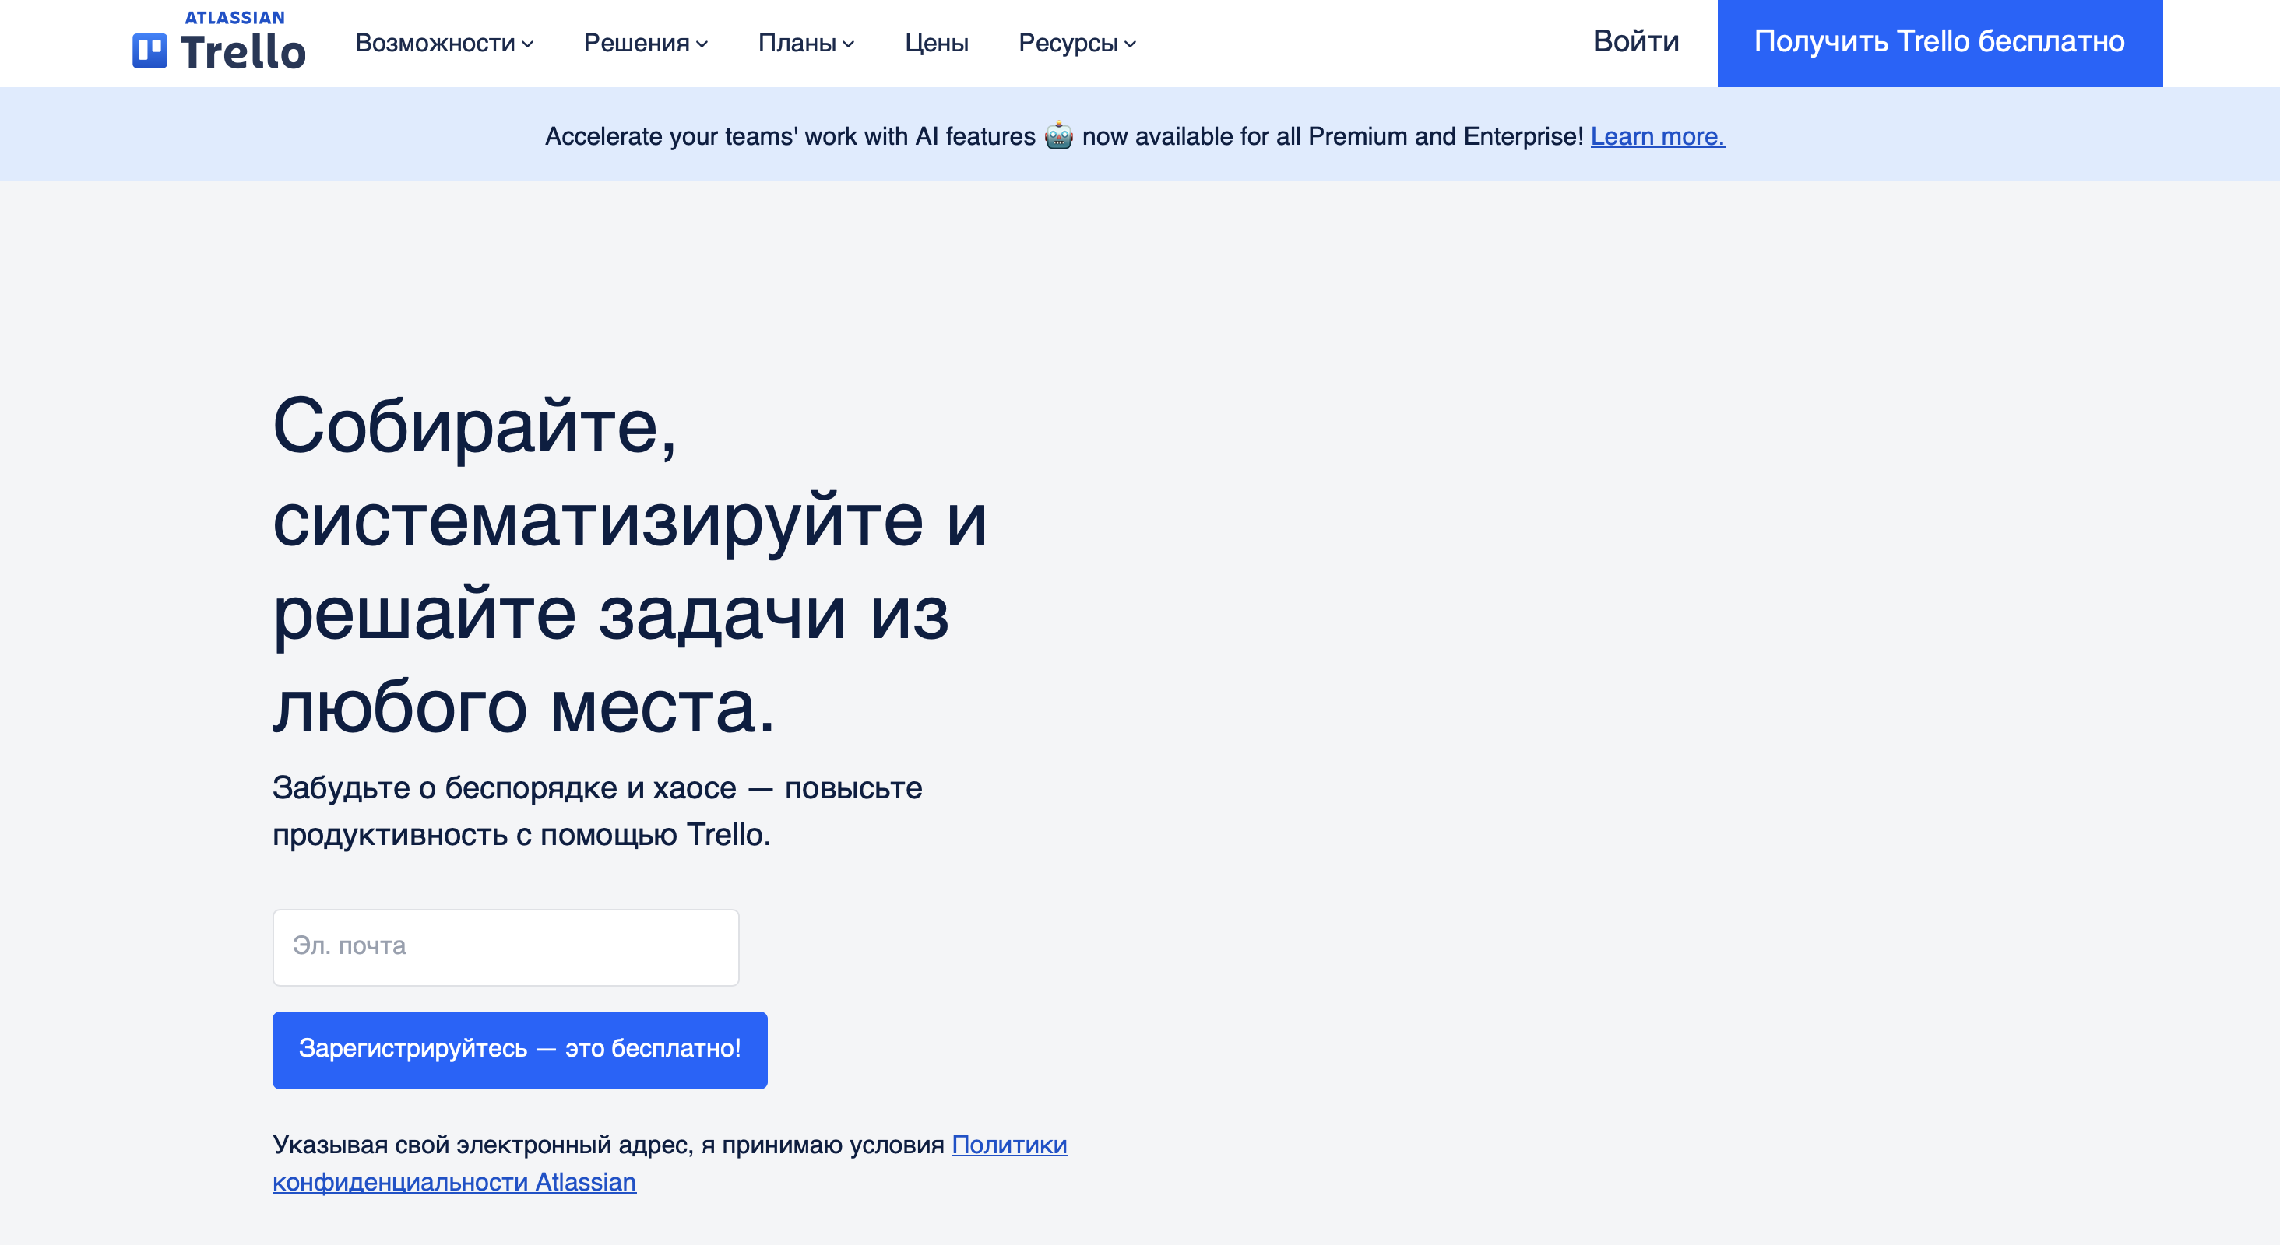Open the Ресурсы dropdown
The width and height of the screenshot is (2280, 1245).
[x=1077, y=43]
